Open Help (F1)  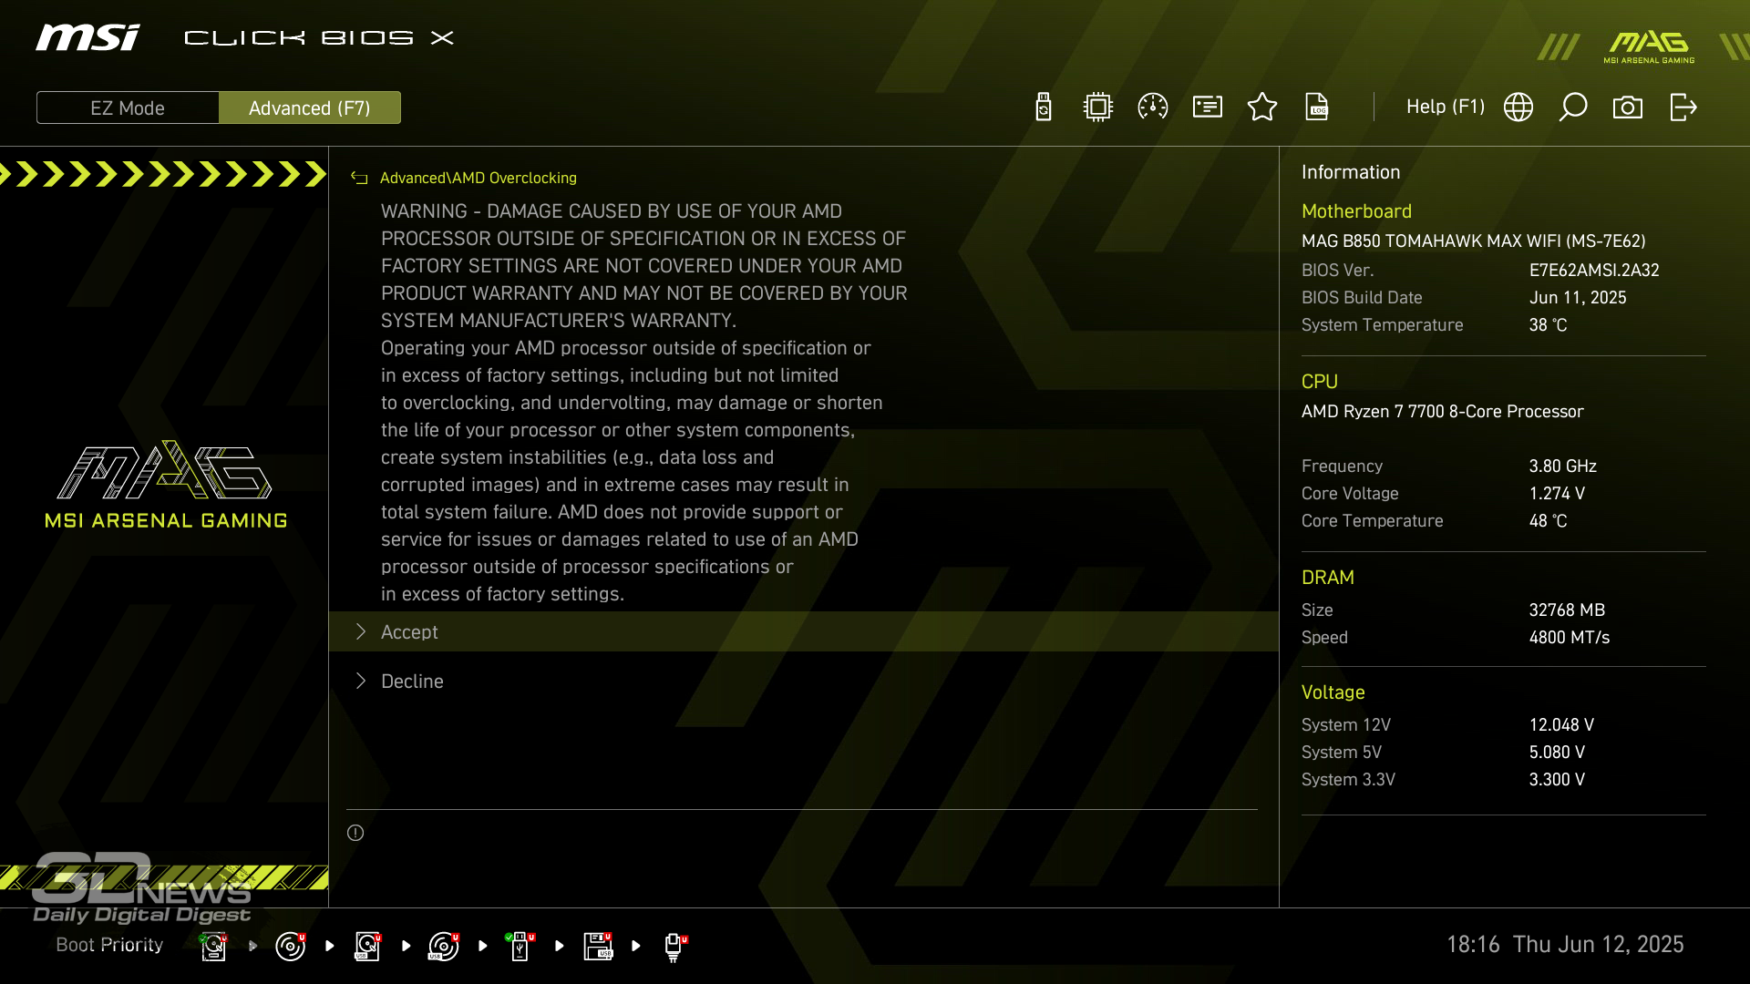click(x=1446, y=107)
